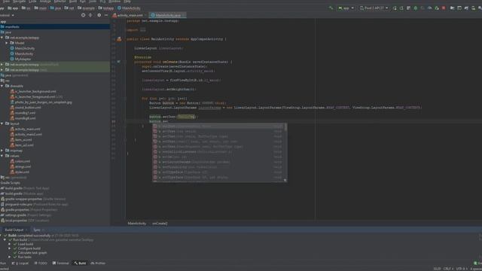Image resolution: width=482 pixels, height=271 pixels.
Task: Click the MainActivity class icon in breadcrumb
Action: 119,8
